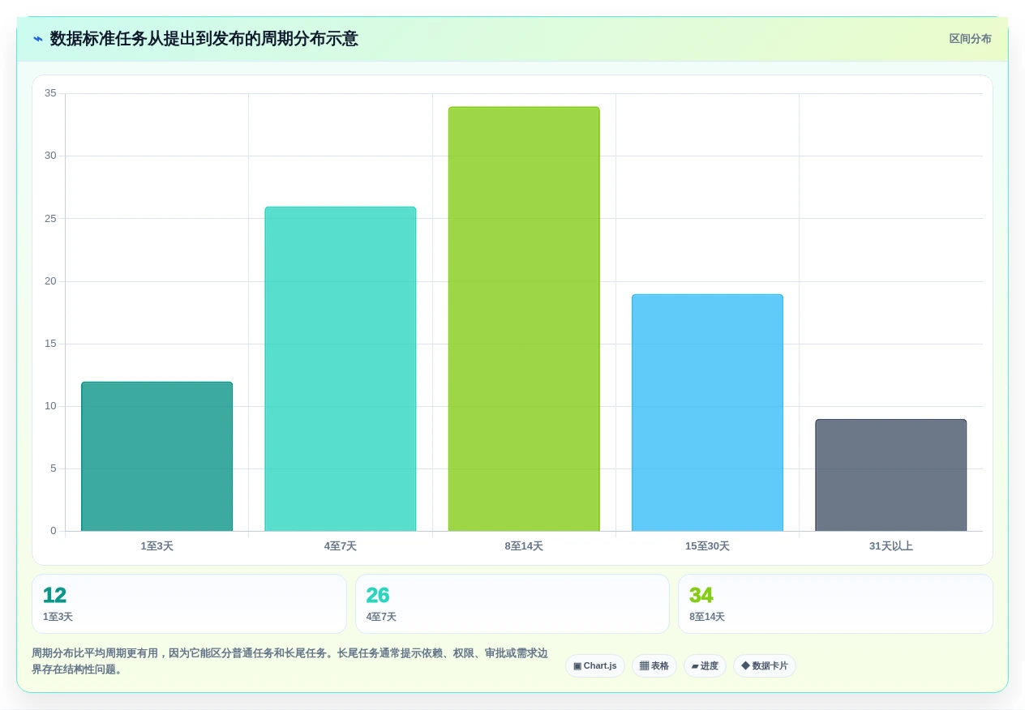1025x710 pixels.
Task: Select the 表格 chip
Action: point(654,666)
